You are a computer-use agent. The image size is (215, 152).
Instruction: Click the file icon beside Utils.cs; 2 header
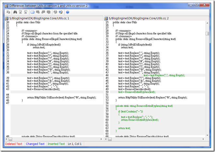coord(106,18)
